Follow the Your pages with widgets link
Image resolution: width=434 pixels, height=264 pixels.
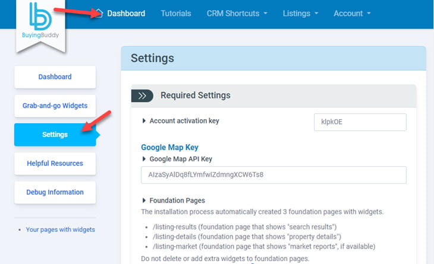click(60, 230)
